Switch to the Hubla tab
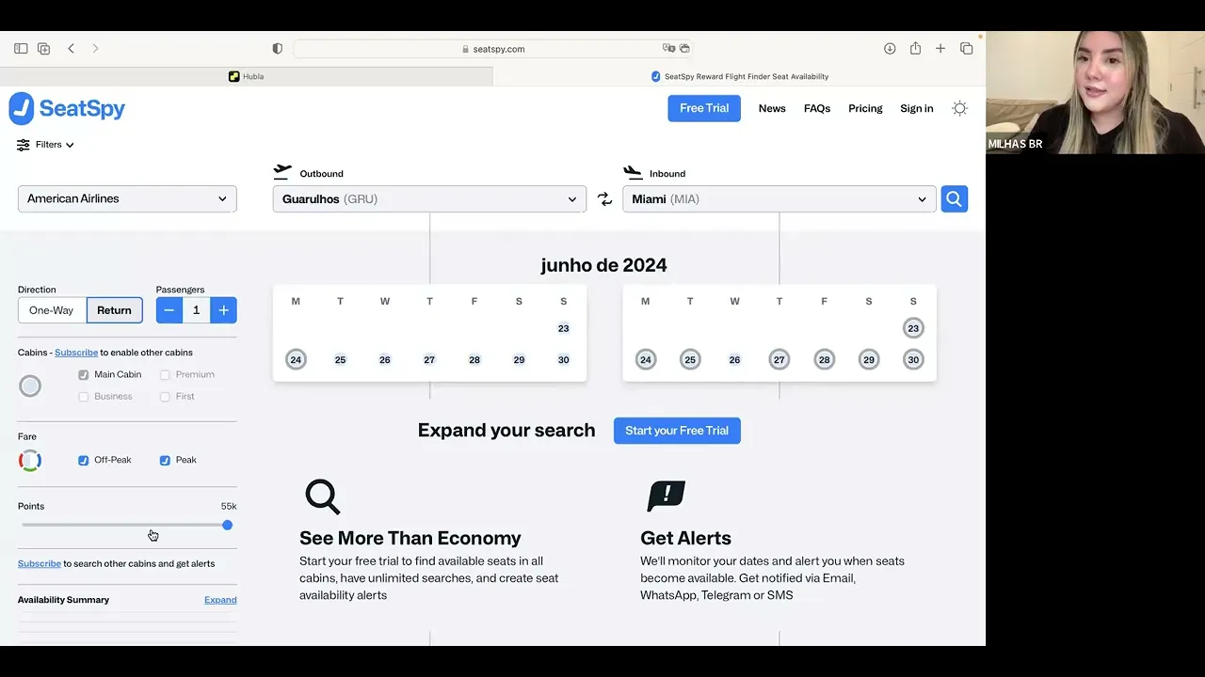 [247, 76]
